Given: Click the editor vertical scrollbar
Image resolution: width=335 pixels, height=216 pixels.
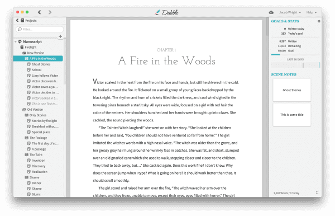Looking at the screenshot, I should (267, 27).
